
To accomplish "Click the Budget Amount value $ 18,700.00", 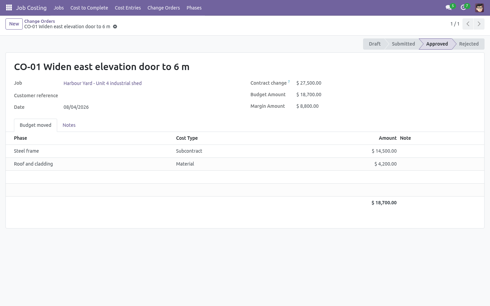I will point(309,95).
